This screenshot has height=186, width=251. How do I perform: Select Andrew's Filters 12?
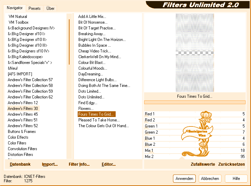[23, 103]
